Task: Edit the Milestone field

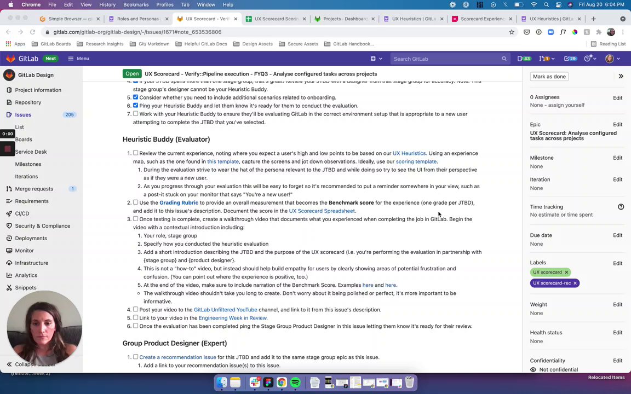Action: (x=617, y=158)
